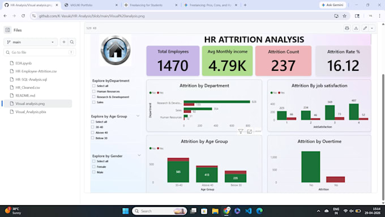Open Microsoft Edge from the taskbar
Image resolution: width=385 pixels, height=217 pixels.
259,211
